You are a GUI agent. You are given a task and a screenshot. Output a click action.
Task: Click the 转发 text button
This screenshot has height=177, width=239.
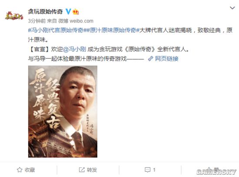92,170
